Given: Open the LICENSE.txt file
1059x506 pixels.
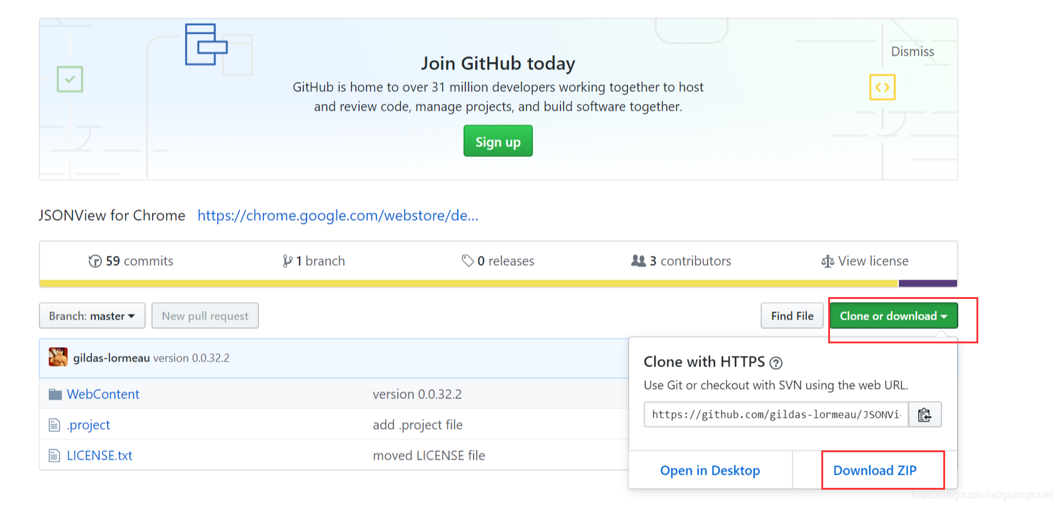Looking at the screenshot, I should coord(99,456).
